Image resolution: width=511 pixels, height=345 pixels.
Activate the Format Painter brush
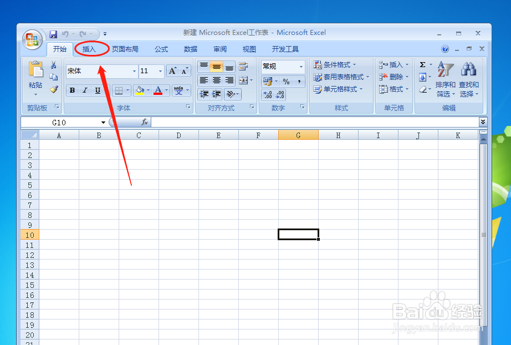(x=54, y=89)
